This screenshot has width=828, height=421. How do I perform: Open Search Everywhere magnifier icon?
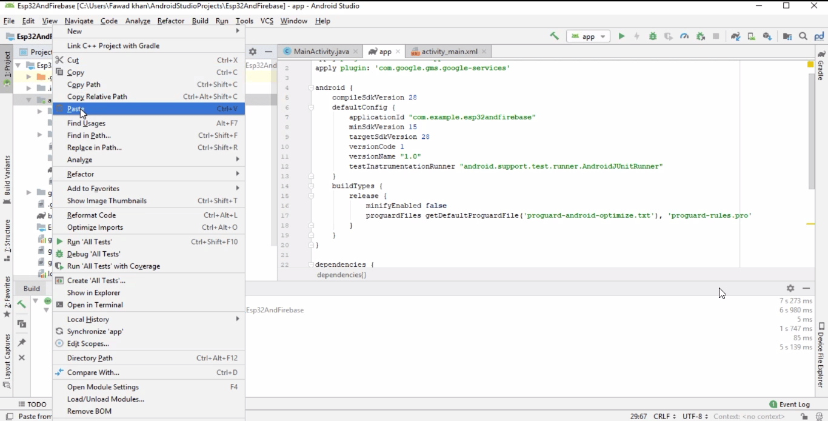802,36
